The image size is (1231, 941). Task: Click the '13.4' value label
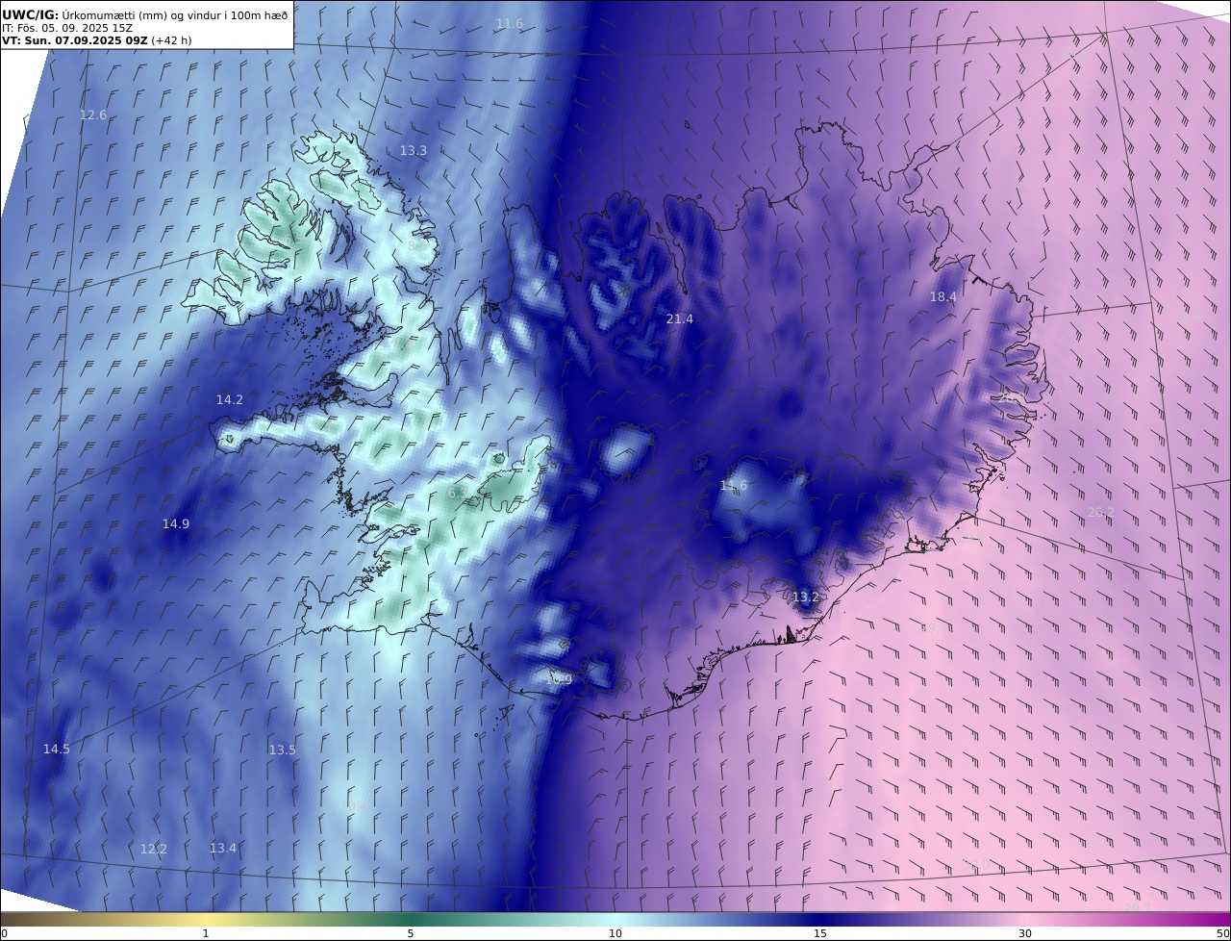[223, 849]
